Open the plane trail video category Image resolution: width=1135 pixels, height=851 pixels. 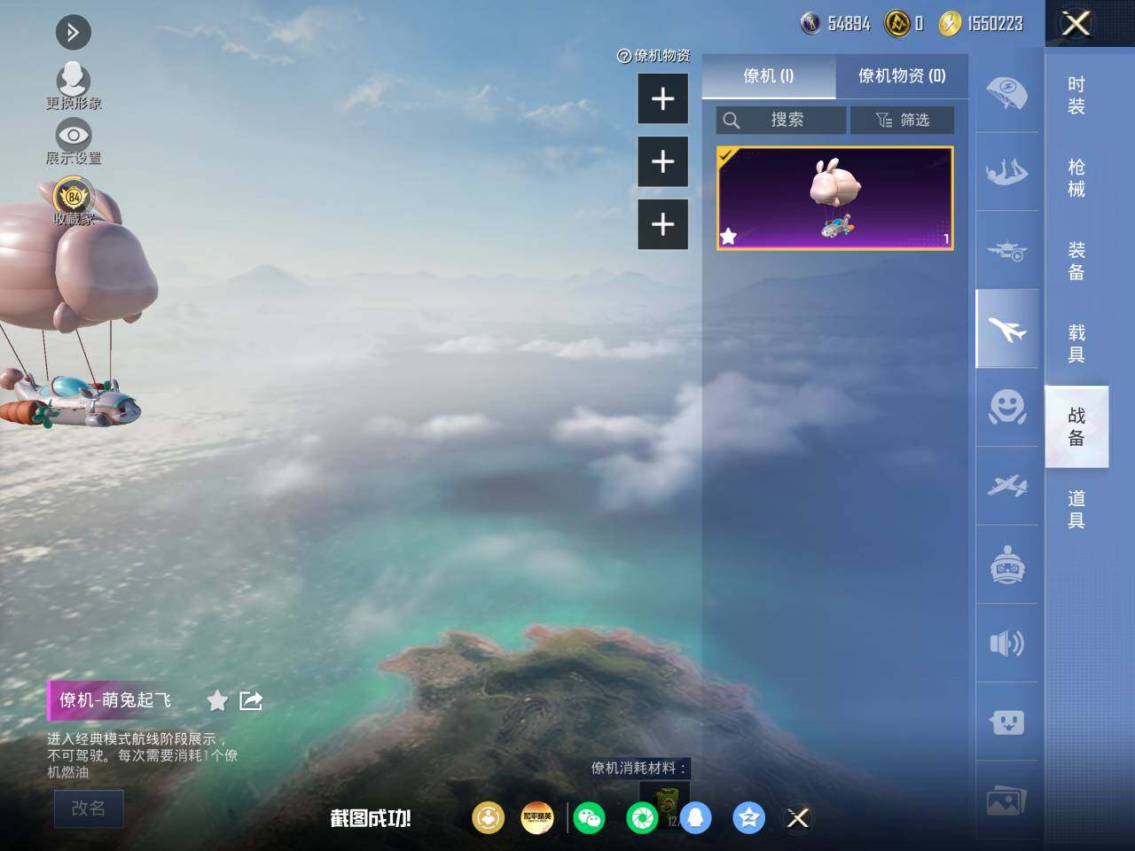(x=1007, y=250)
